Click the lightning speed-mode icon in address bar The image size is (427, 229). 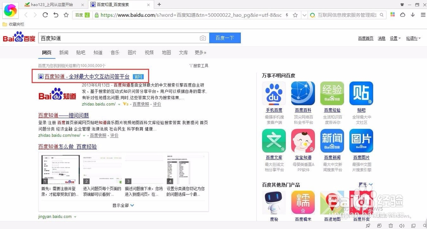coord(287,15)
